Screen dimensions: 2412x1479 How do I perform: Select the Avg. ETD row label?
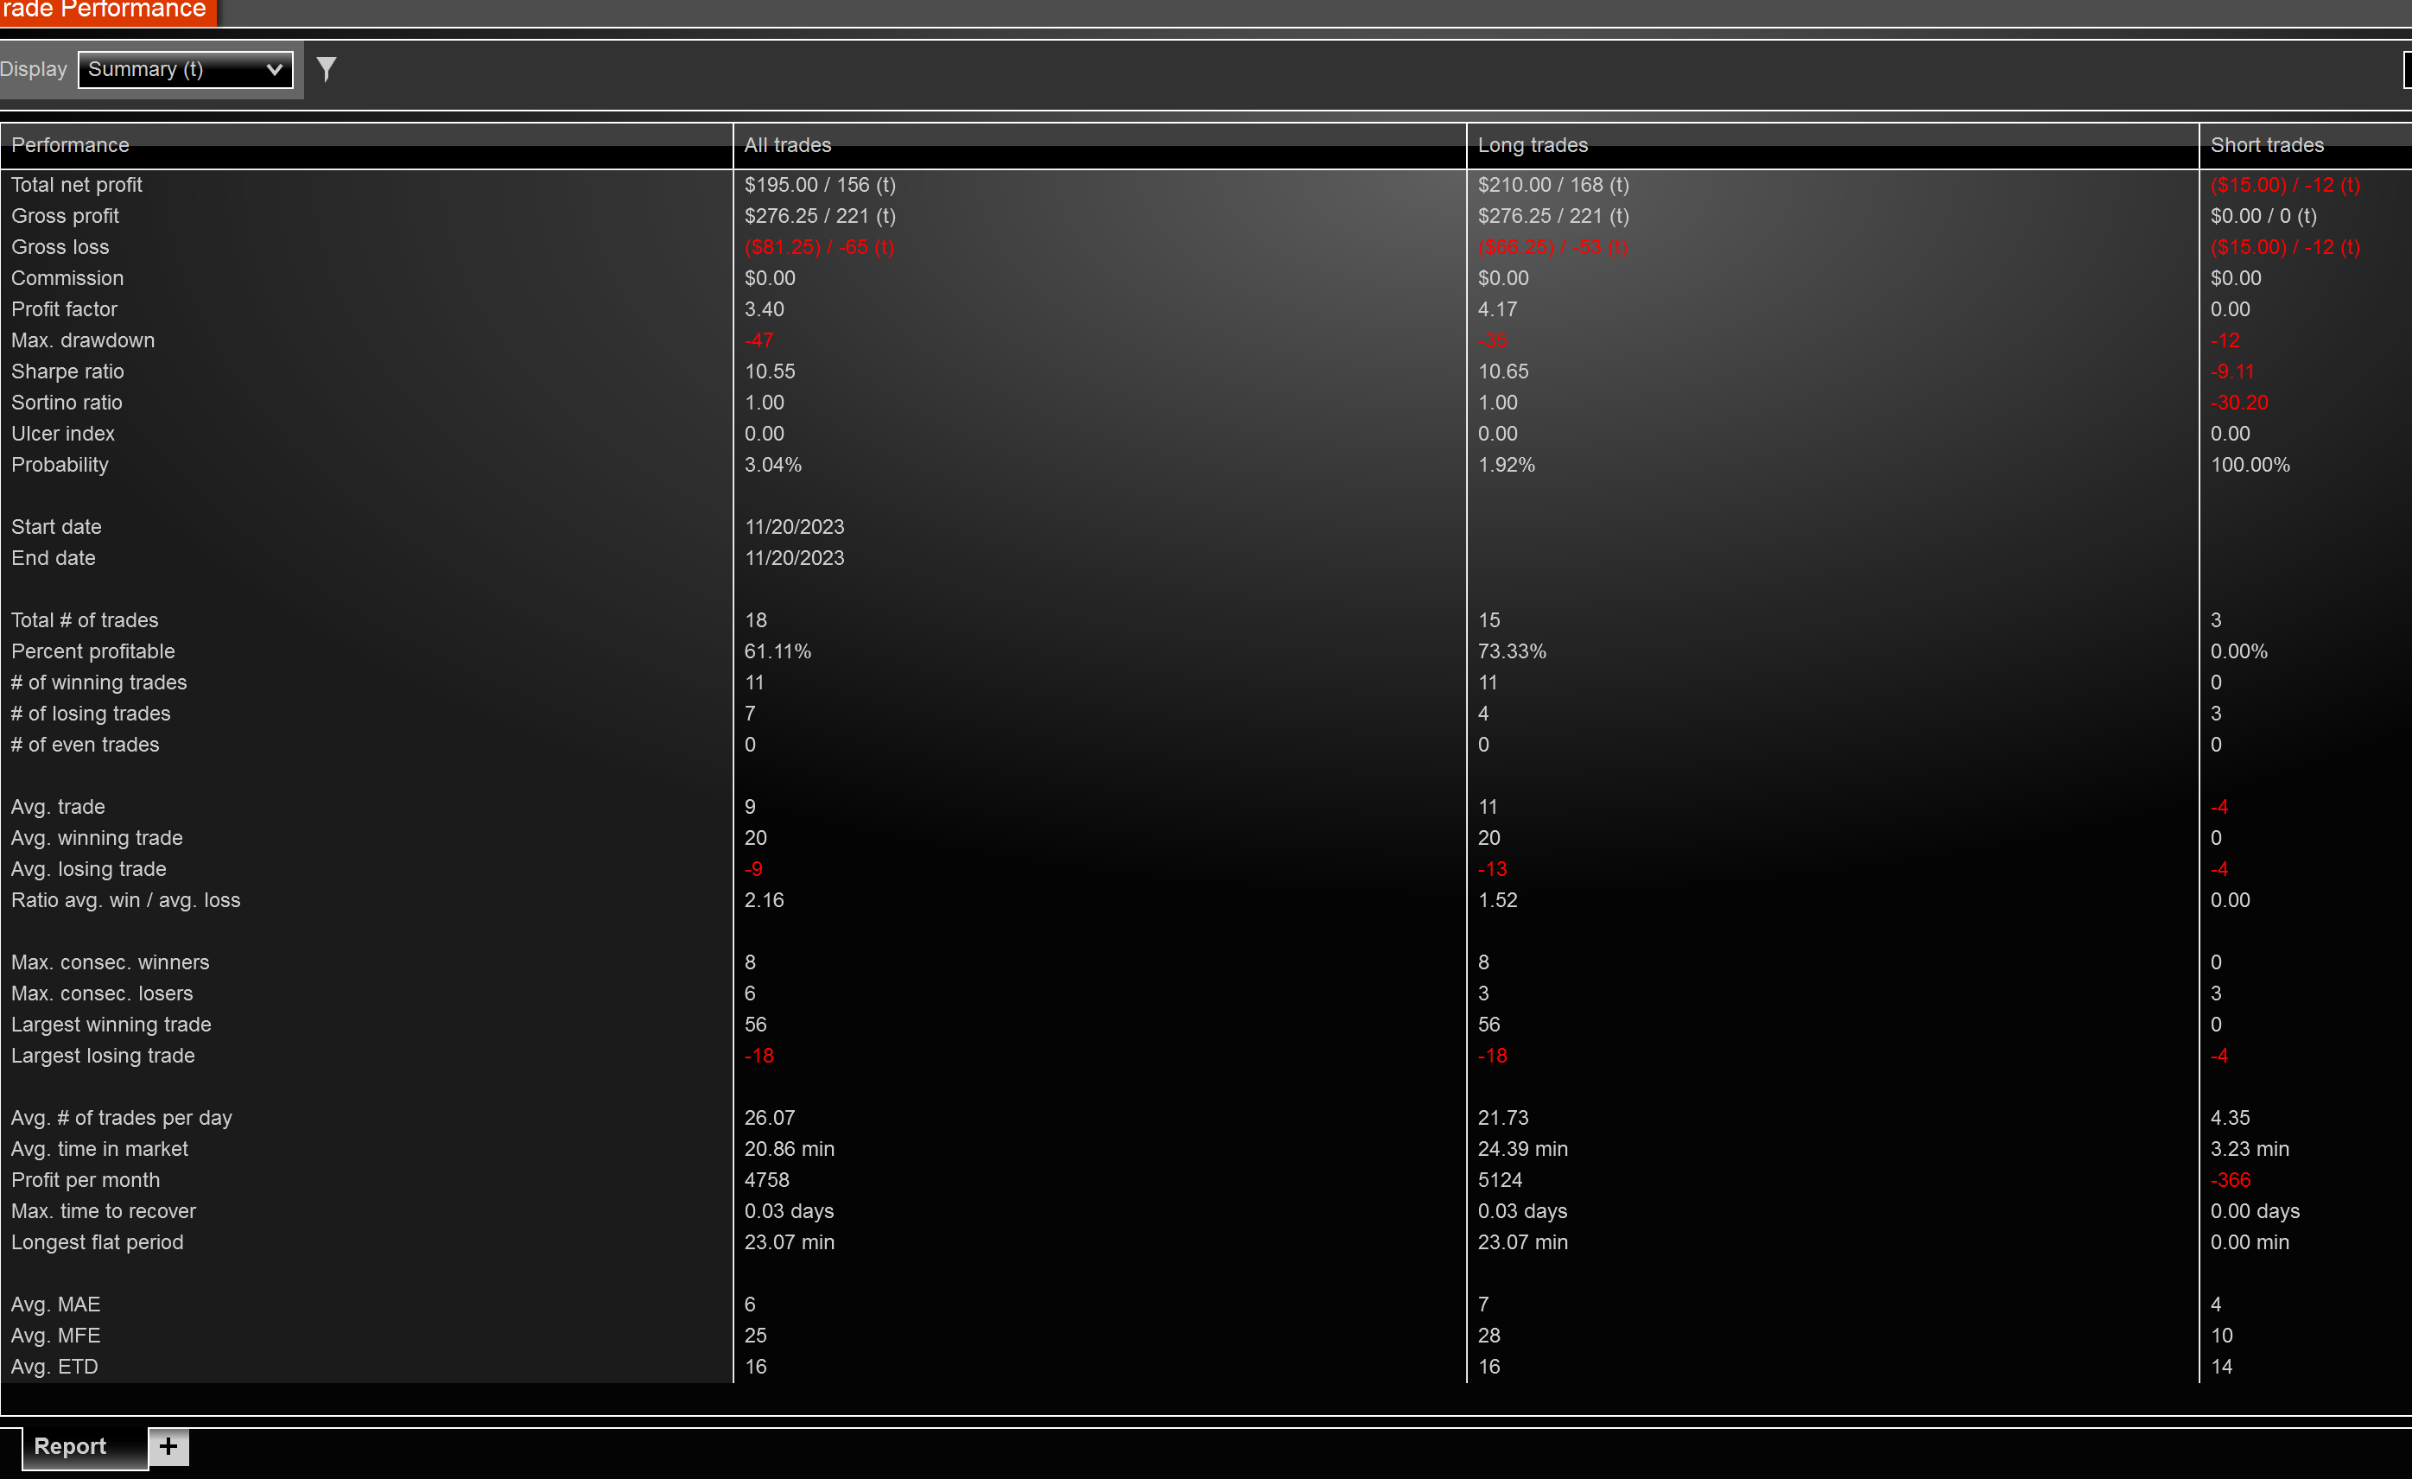click(x=54, y=1368)
